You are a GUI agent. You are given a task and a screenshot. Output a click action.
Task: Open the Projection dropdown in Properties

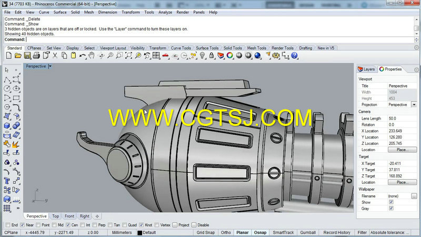(x=414, y=105)
